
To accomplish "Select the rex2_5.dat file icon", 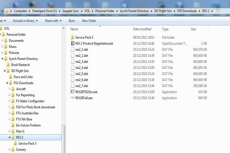I will point(73,74).
